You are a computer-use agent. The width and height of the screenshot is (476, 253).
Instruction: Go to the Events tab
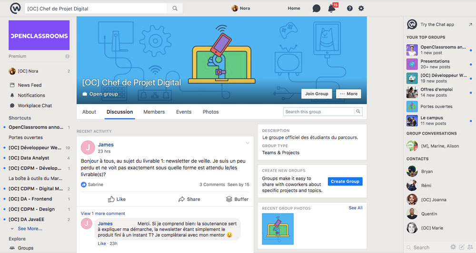184,112
